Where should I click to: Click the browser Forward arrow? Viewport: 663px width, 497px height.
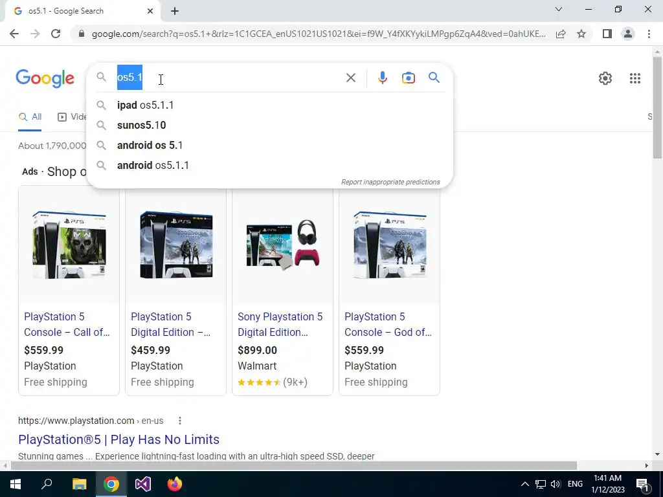coord(35,34)
